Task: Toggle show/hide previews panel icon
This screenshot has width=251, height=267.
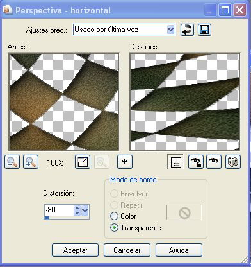Action: point(175,162)
